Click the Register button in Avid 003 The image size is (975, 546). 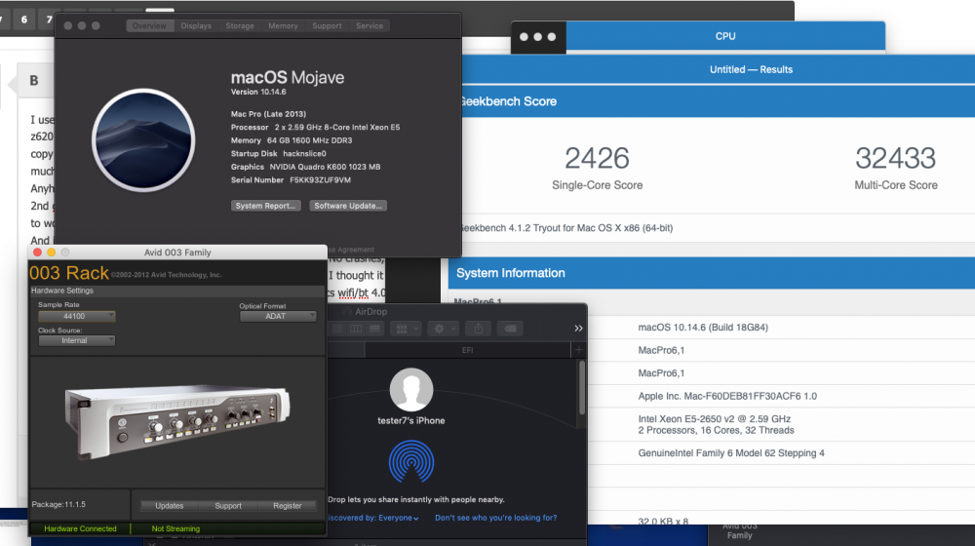[x=288, y=506]
